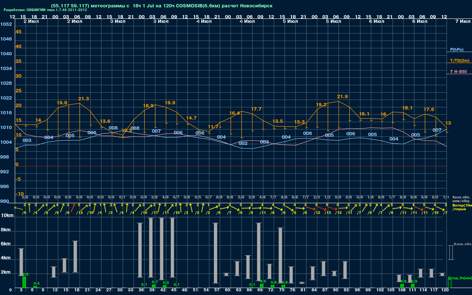Screen dimensions: 472x295
Task: Click hour 90 on the bottom time axis
Action: click(x=336, y=290)
